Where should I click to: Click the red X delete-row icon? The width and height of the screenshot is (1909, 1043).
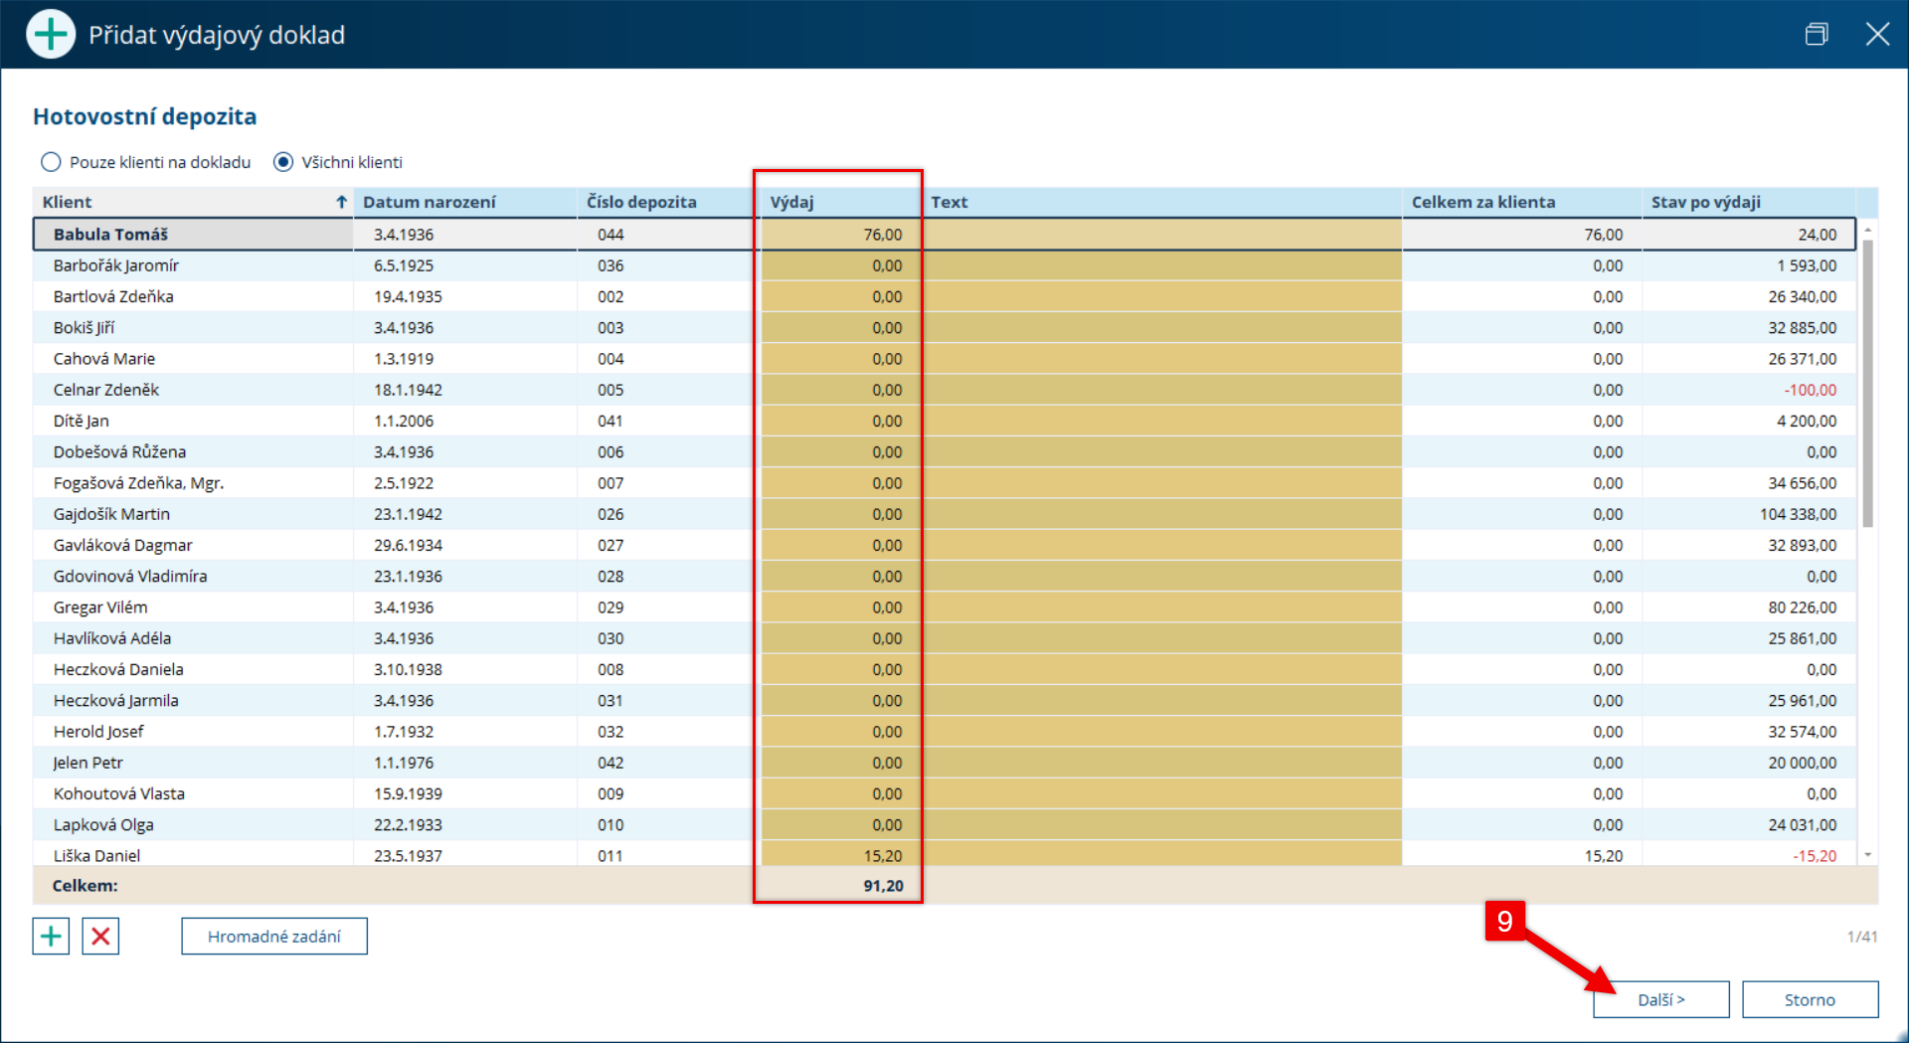click(100, 936)
